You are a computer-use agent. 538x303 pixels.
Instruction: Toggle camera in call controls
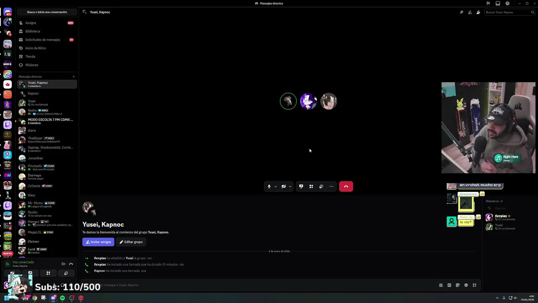[x=284, y=186]
